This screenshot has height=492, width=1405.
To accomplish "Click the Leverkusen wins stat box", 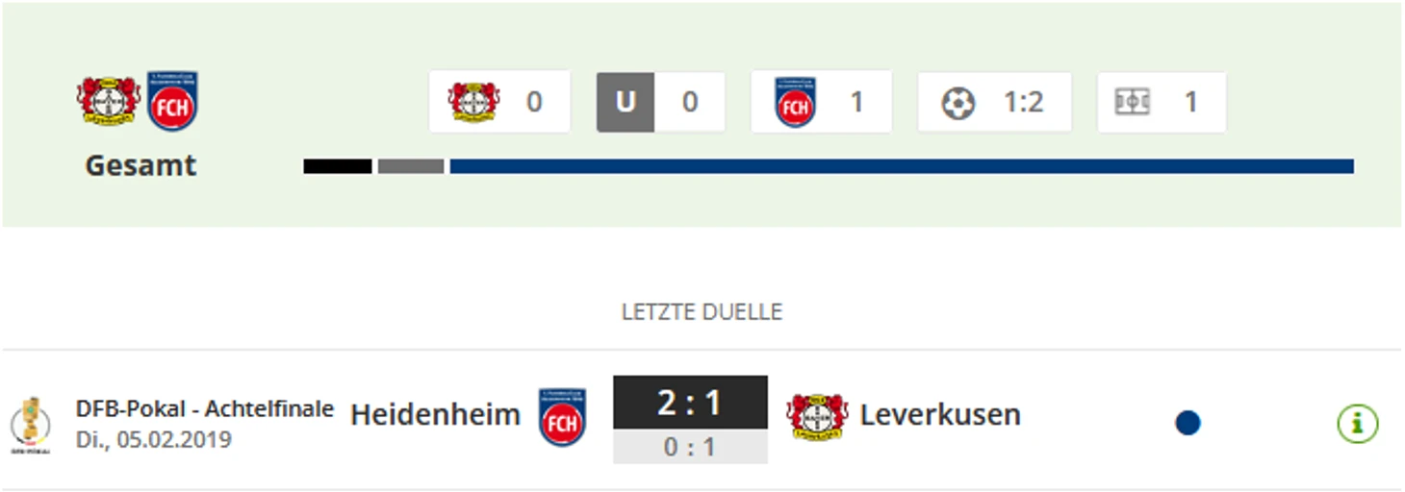I will (x=498, y=102).
